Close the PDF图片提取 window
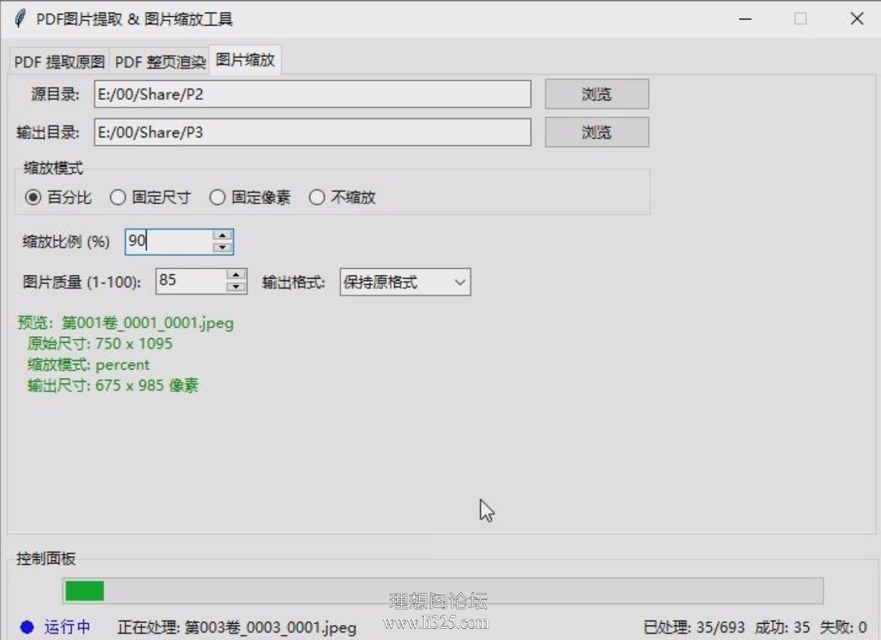The width and height of the screenshot is (881, 640). click(857, 19)
